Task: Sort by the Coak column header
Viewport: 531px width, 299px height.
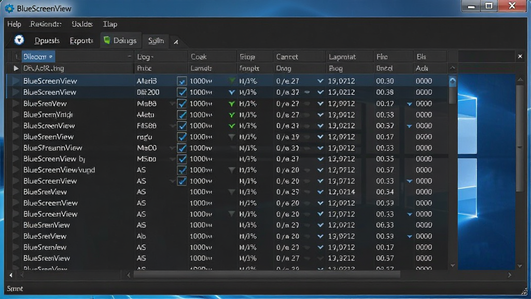Action: pos(212,57)
